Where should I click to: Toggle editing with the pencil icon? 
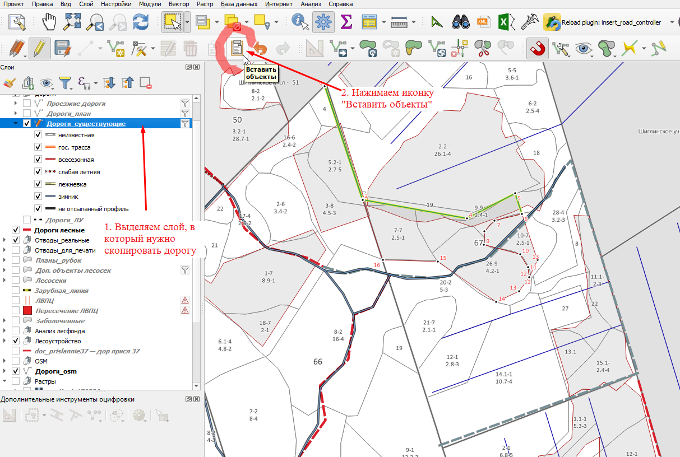tap(39, 48)
